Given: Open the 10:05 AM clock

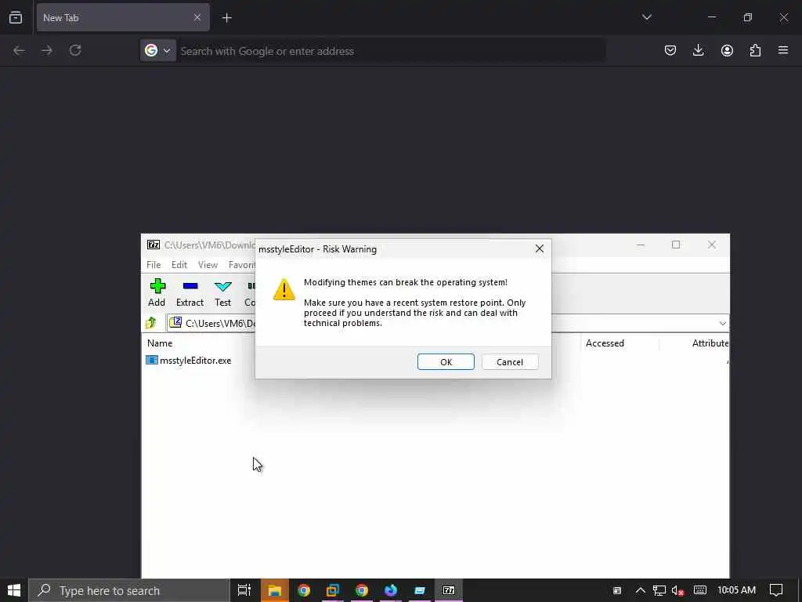Looking at the screenshot, I should tap(736, 590).
